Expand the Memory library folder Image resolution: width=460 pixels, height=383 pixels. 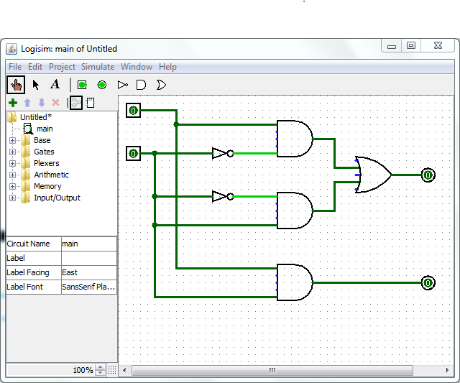(12, 186)
